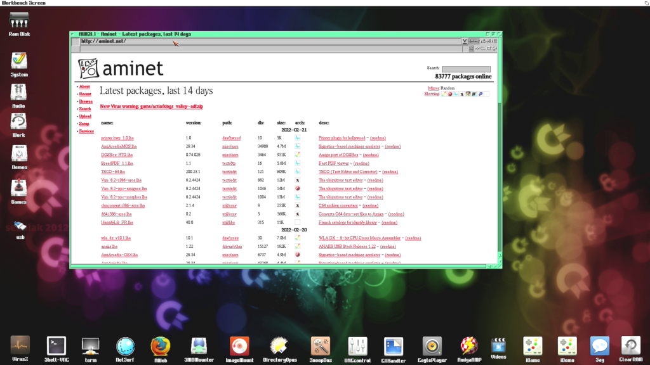Viewport: 650px width, 365px height.
Task: Launch EaglePlayer from the dock
Action: click(x=432, y=350)
